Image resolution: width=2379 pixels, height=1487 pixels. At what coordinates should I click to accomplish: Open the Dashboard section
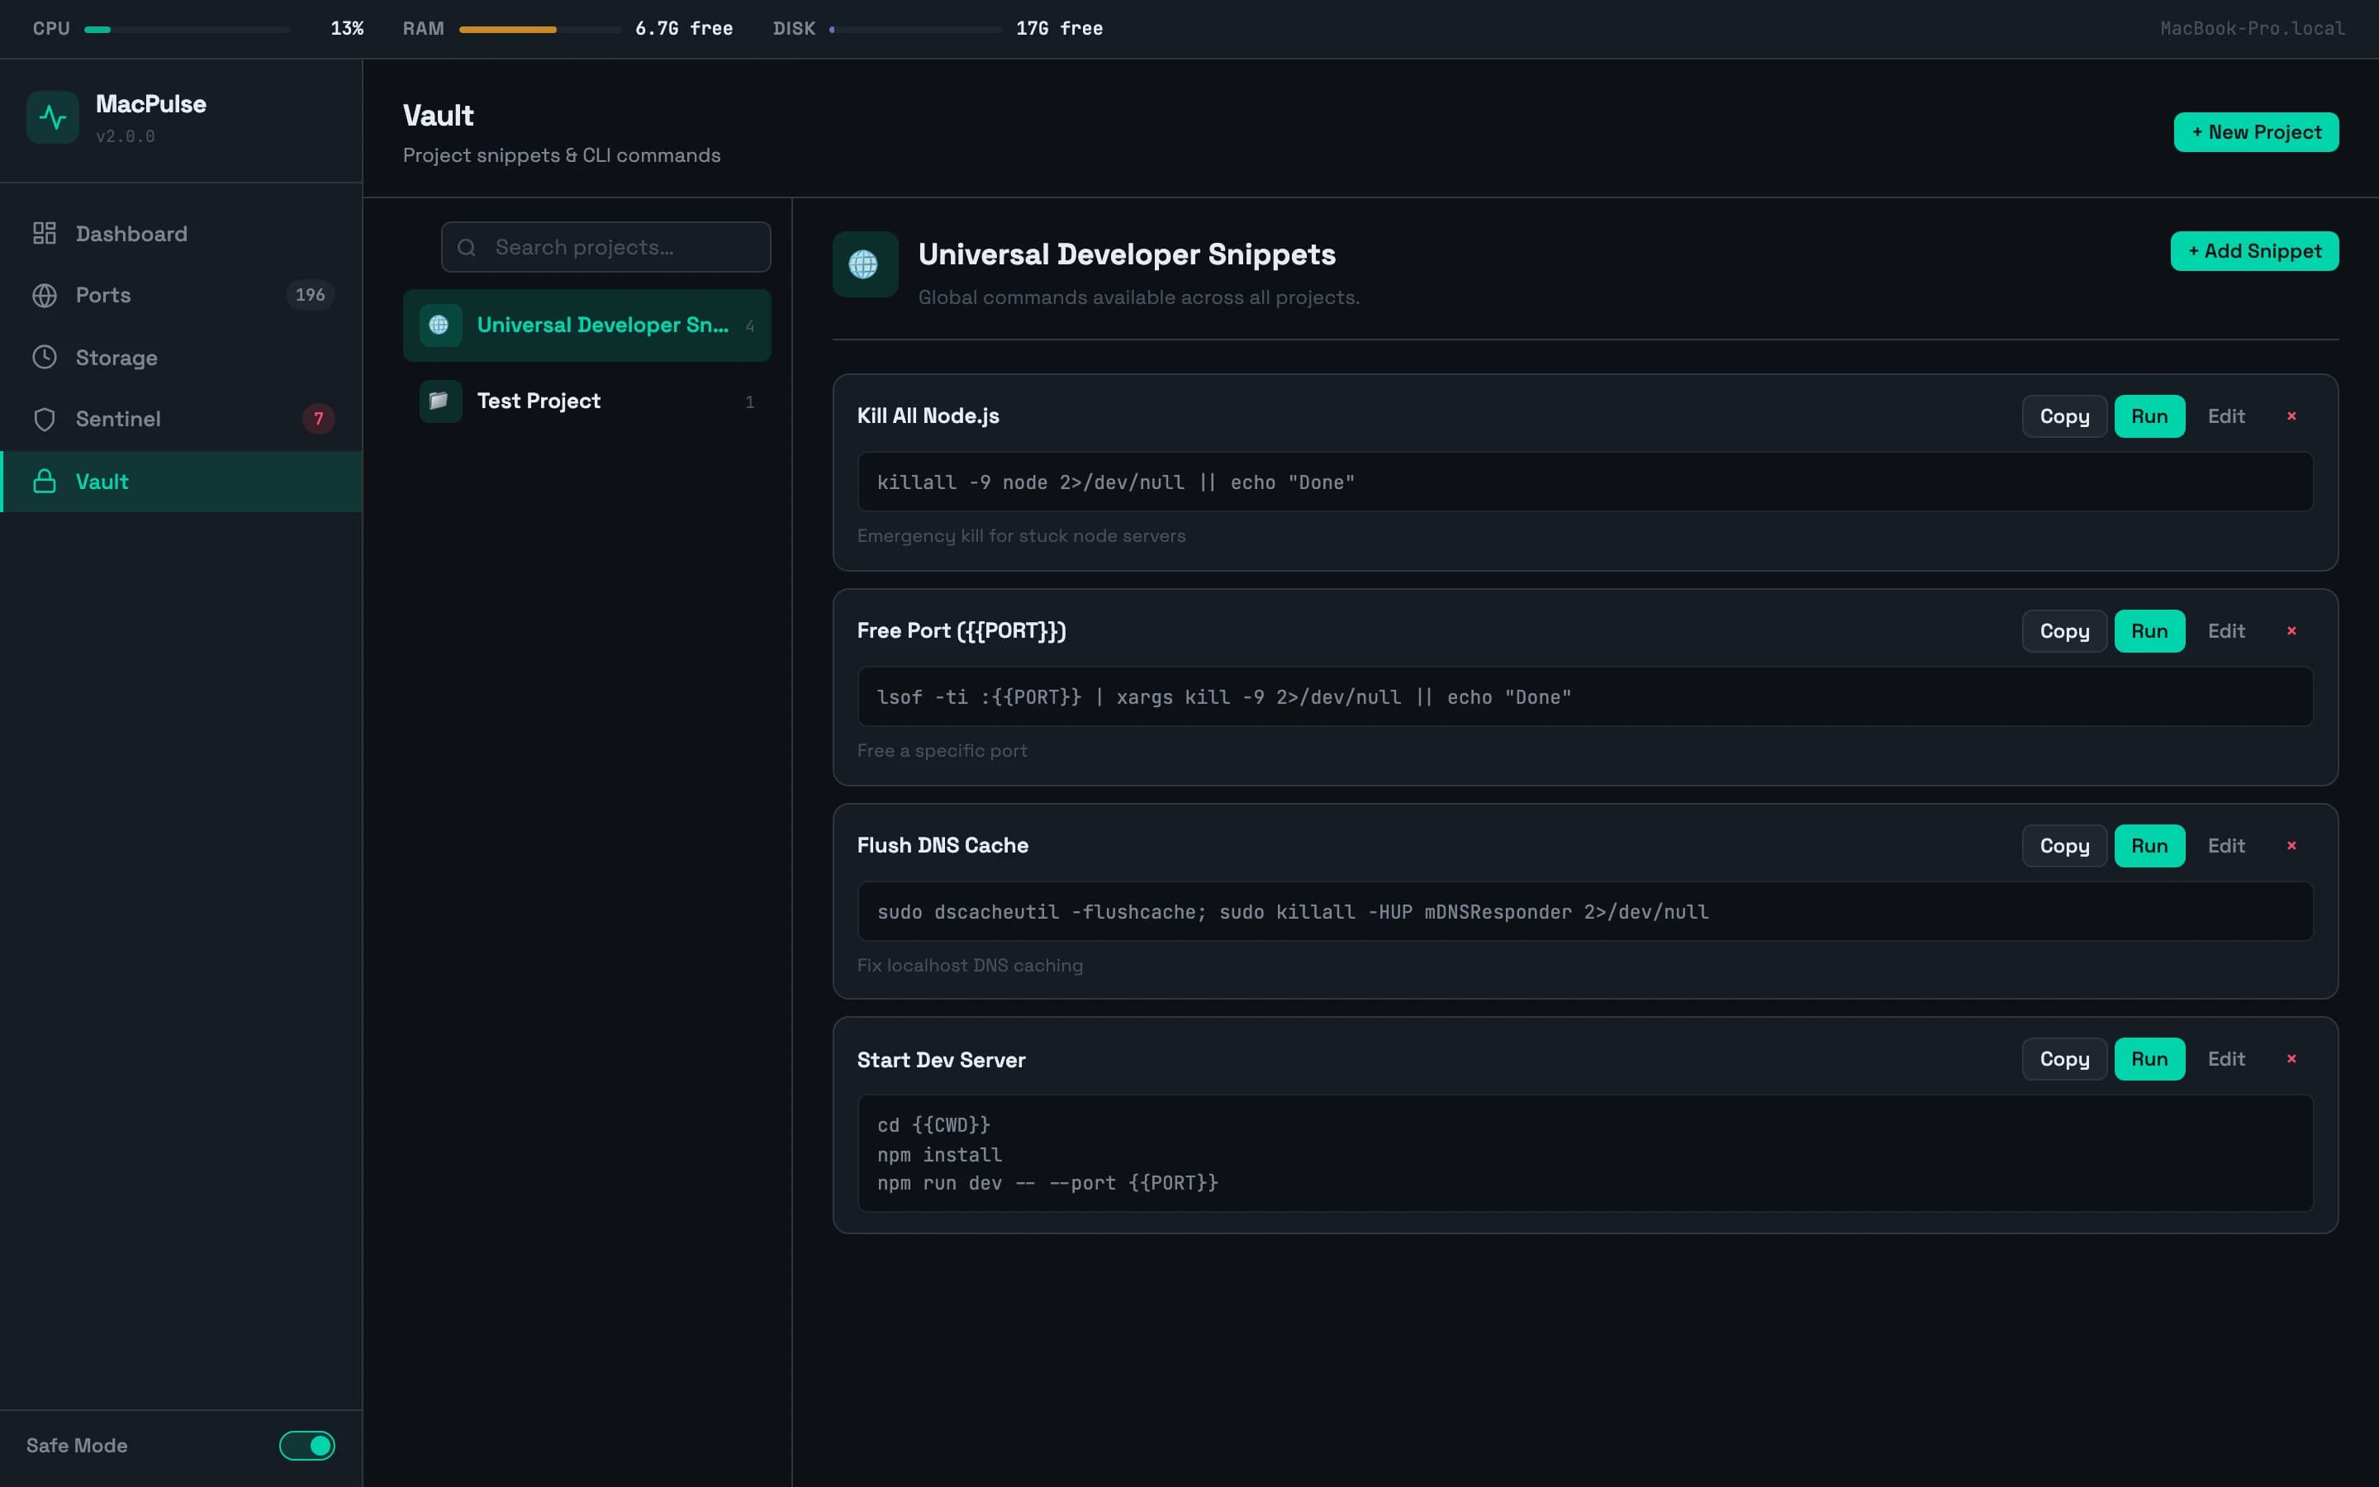click(182, 233)
